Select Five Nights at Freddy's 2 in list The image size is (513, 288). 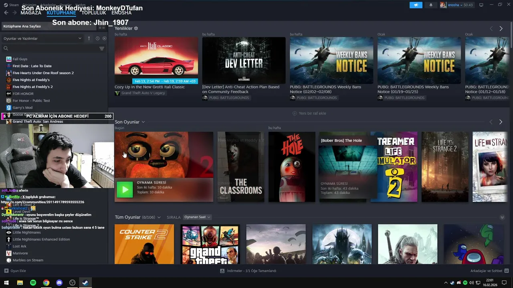tap(32, 87)
